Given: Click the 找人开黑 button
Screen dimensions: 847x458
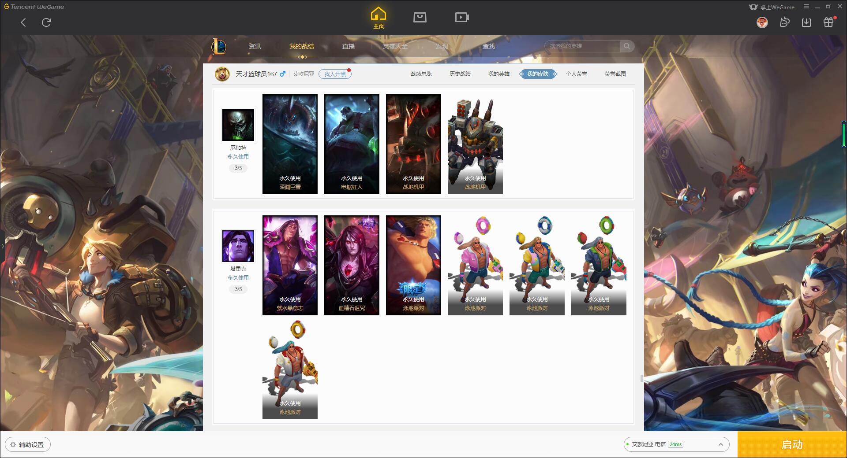Looking at the screenshot, I should tap(335, 74).
